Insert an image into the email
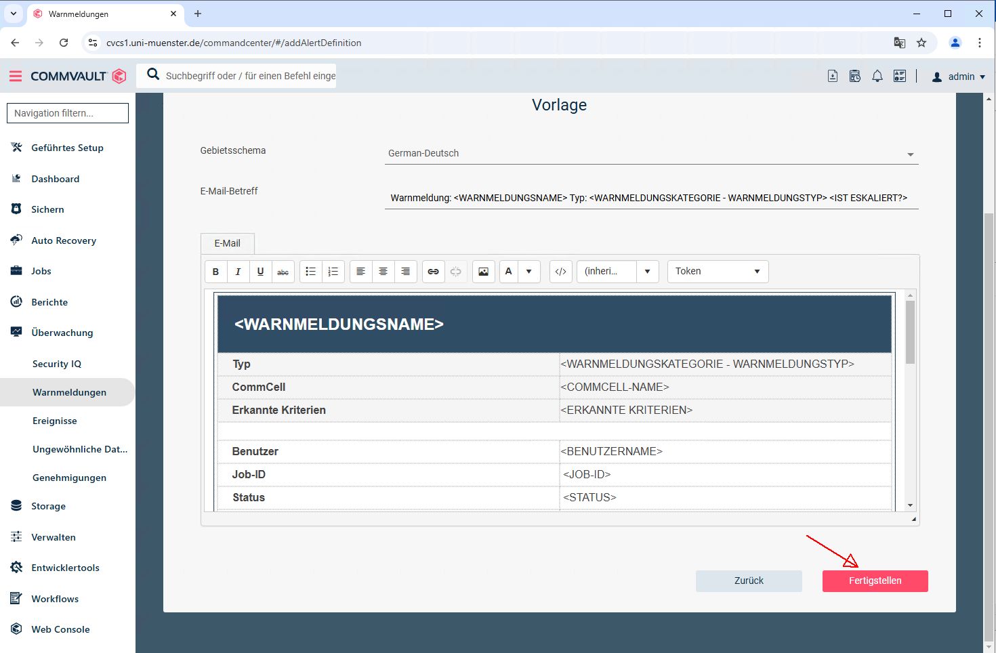This screenshot has width=996, height=653. pos(483,272)
